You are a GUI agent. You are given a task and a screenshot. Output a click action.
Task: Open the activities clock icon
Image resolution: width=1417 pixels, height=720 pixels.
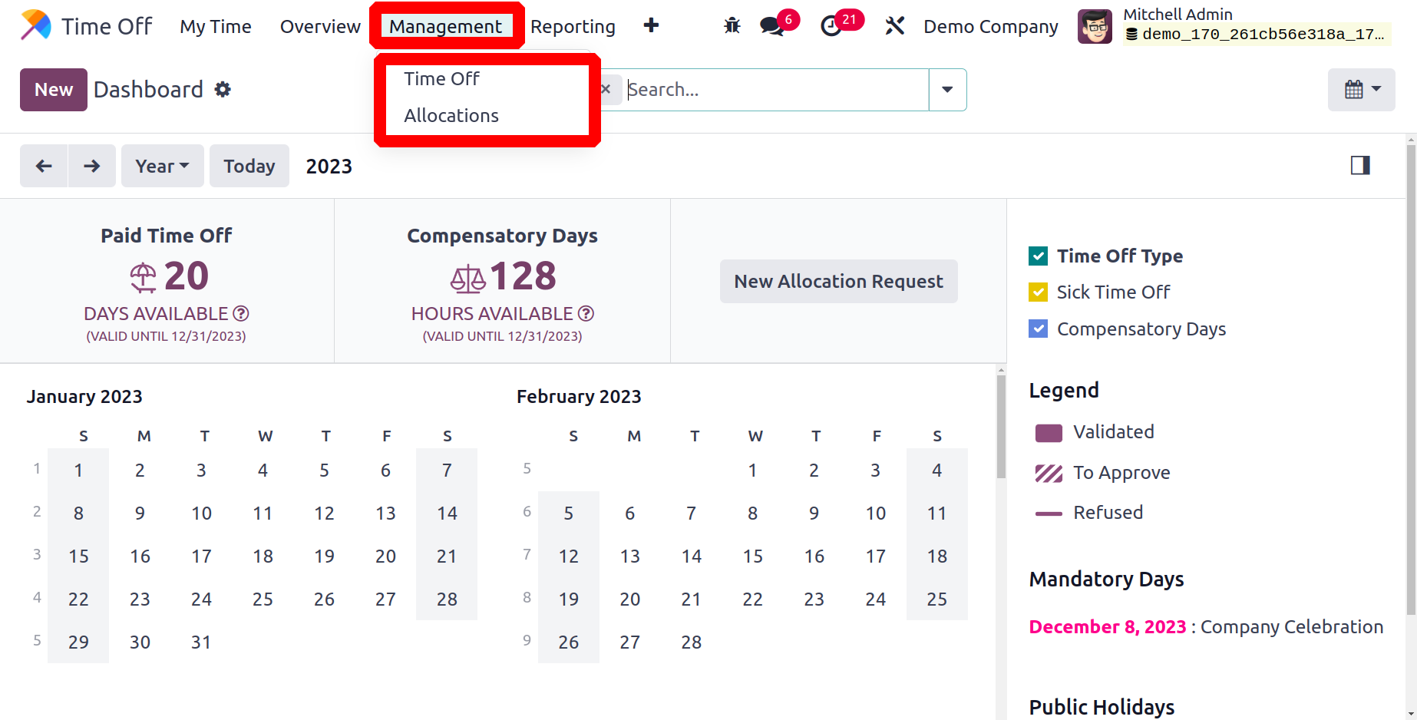pos(831,27)
